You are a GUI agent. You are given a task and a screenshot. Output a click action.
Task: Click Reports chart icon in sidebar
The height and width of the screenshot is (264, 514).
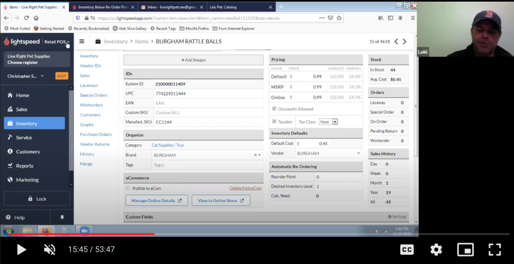pyautogui.click(x=10, y=165)
